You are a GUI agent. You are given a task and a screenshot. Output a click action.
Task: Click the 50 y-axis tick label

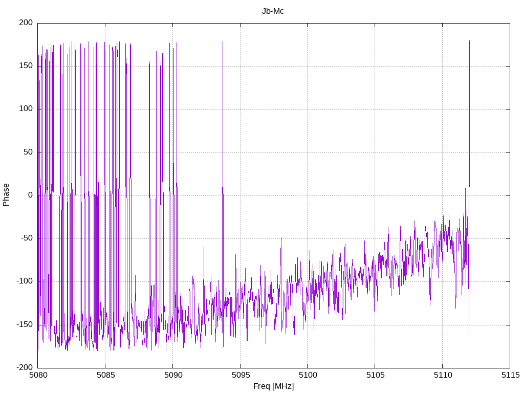(28, 152)
